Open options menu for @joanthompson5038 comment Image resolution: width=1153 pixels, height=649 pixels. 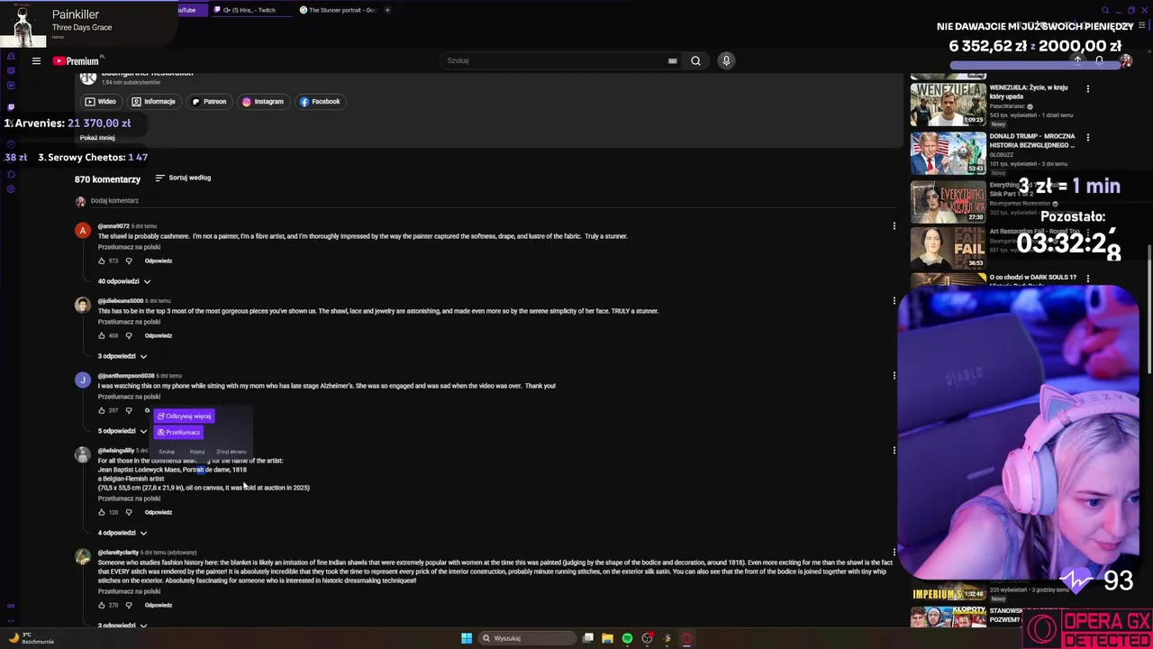(894, 376)
